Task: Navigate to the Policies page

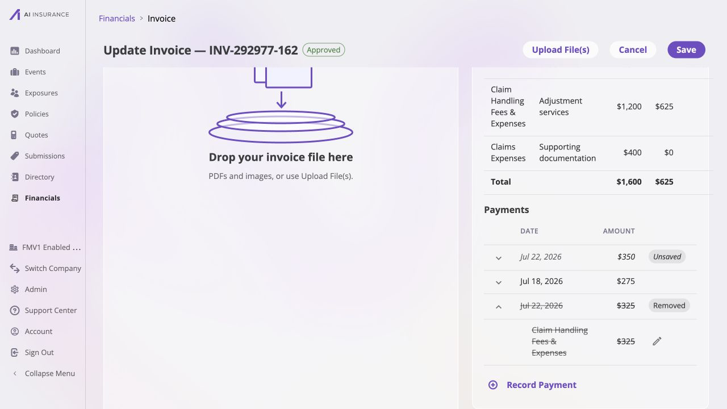Action: click(37, 114)
